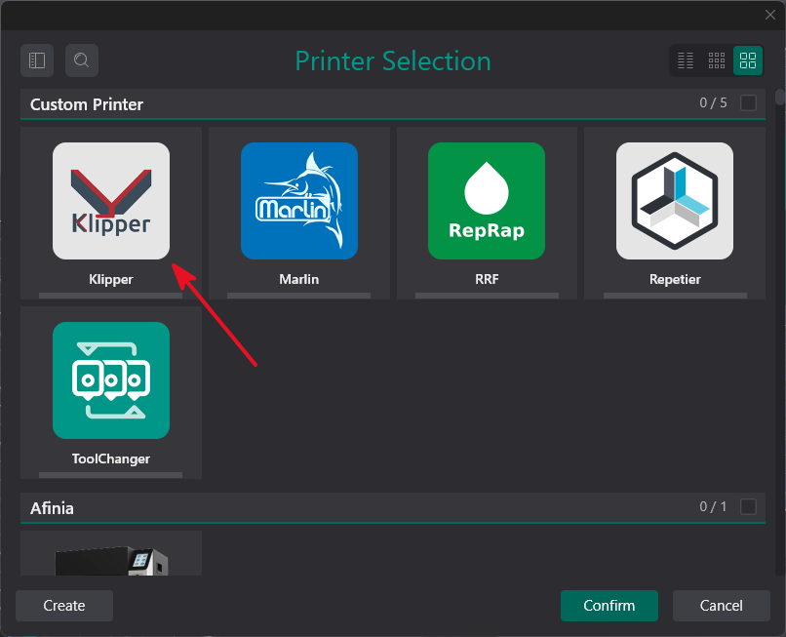Click the 0 / 5 counter
786x637 pixels.
click(x=713, y=102)
